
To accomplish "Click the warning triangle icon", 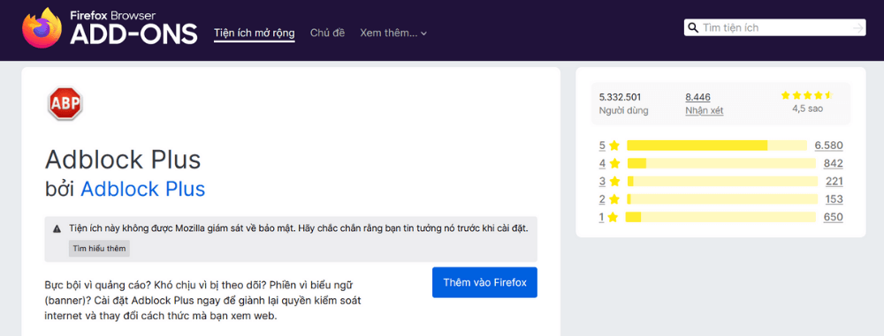I will (x=57, y=229).
